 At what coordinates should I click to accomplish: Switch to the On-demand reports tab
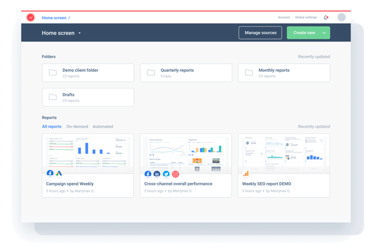pyautogui.click(x=77, y=127)
